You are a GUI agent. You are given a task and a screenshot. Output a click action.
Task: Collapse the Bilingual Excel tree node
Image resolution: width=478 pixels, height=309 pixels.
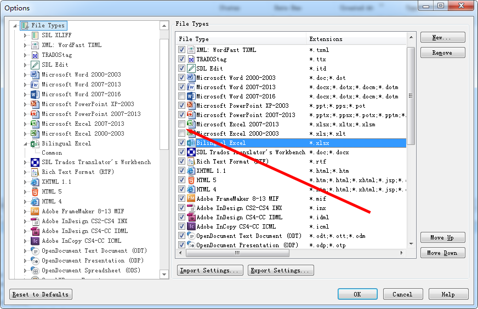tap(25, 143)
